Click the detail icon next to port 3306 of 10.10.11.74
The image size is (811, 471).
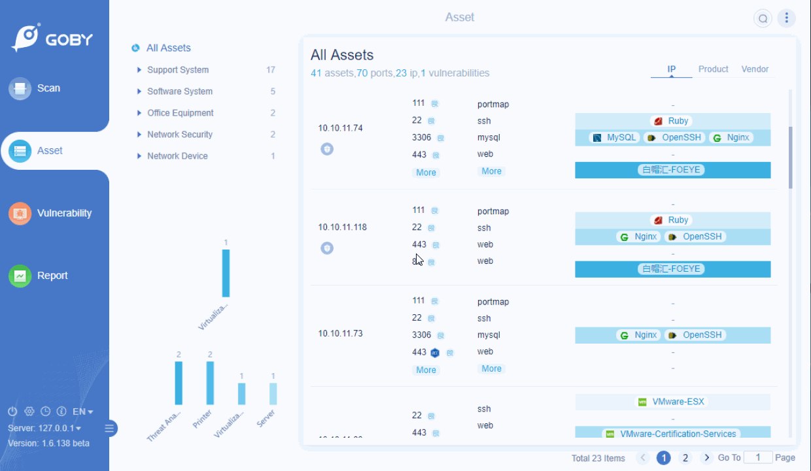pos(441,138)
